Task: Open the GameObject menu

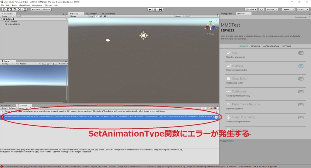Action: click(25, 5)
